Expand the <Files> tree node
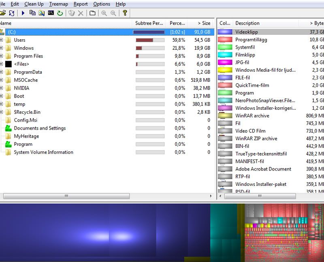The image size is (324, 262). (1, 64)
